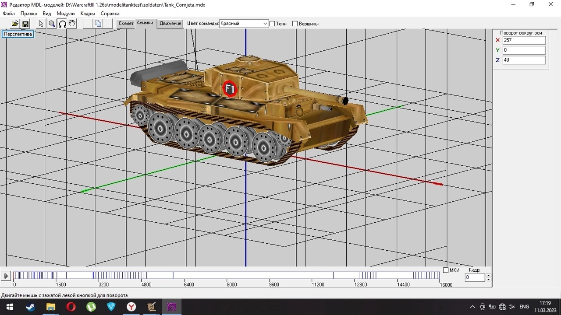Open File Explorer from the taskbar
The height and width of the screenshot is (315, 561).
(50, 307)
